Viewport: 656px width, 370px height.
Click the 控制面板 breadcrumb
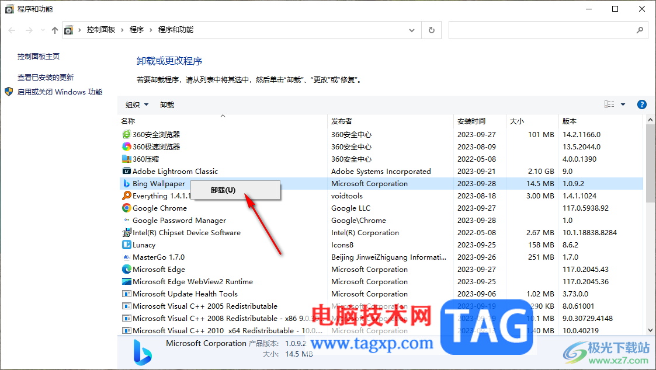pos(101,30)
